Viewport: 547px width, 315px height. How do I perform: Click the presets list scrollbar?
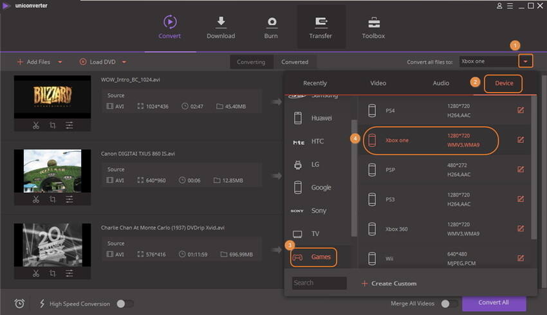click(533, 167)
